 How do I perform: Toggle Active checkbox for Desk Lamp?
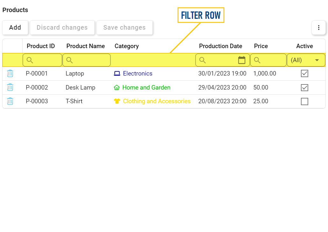(304, 87)
